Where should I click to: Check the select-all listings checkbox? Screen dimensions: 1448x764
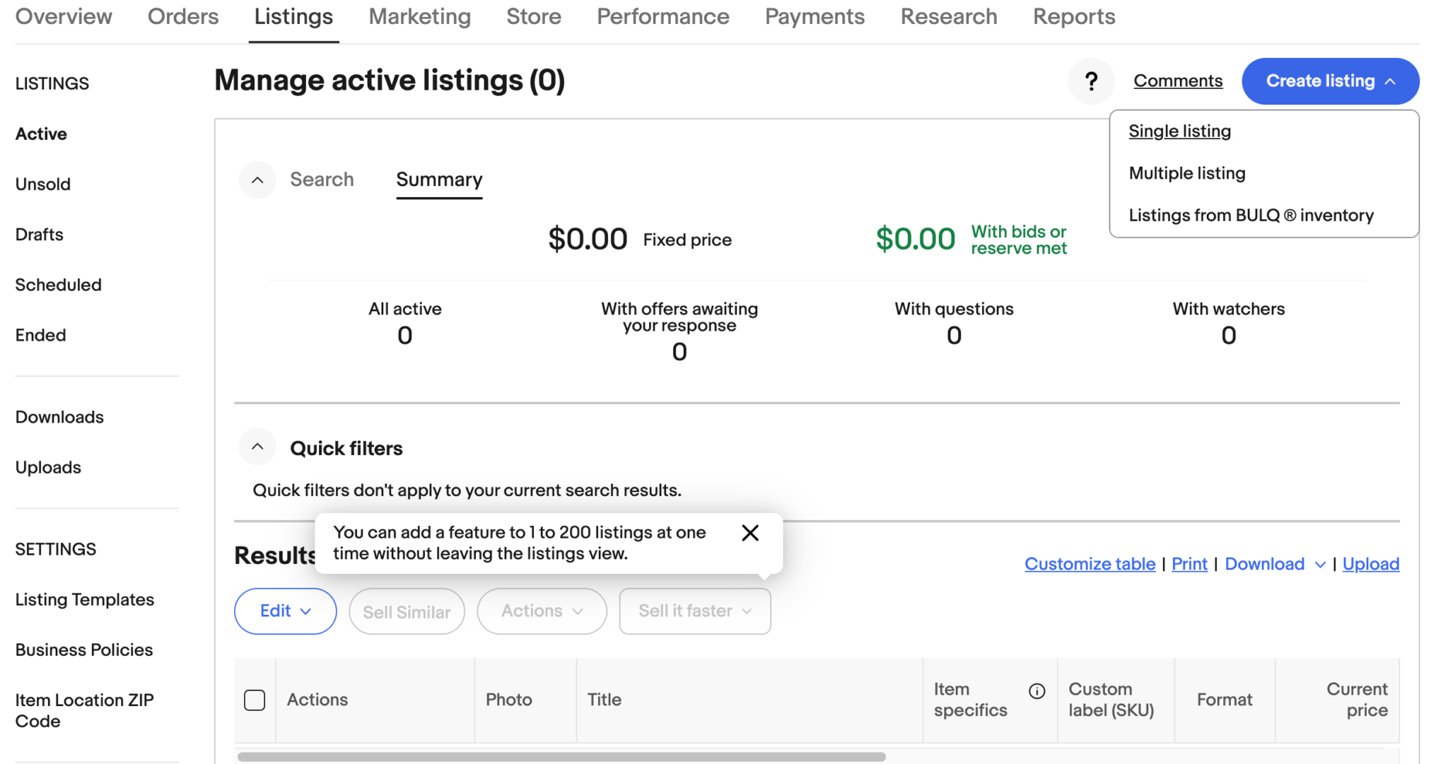pos(254,700)
